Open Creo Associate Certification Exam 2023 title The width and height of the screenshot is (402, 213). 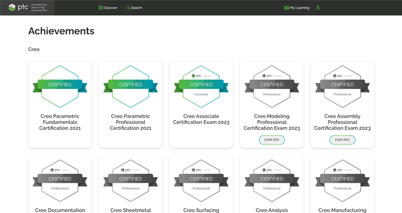201,119
